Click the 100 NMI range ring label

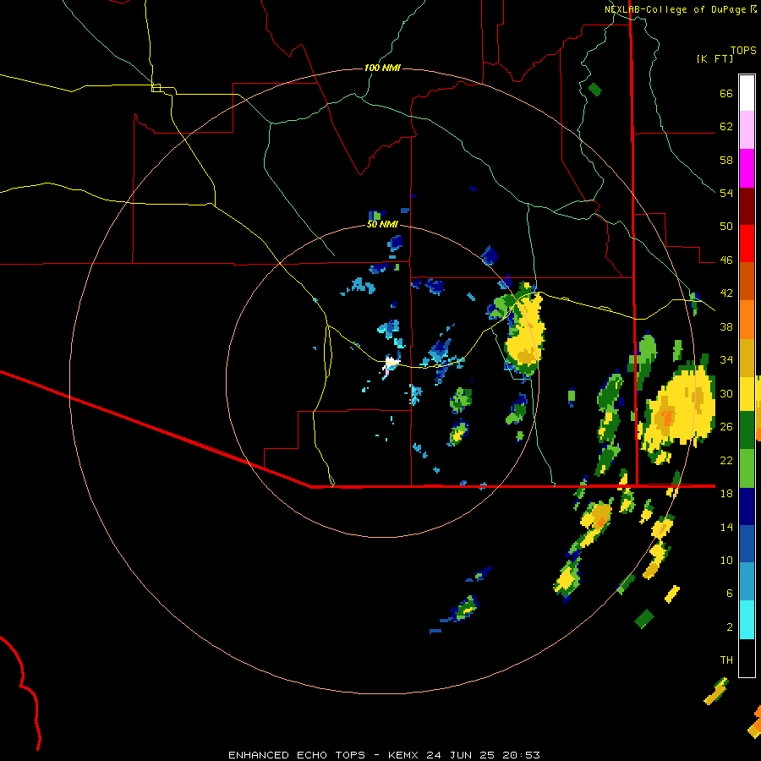click(x=382, y=68)
